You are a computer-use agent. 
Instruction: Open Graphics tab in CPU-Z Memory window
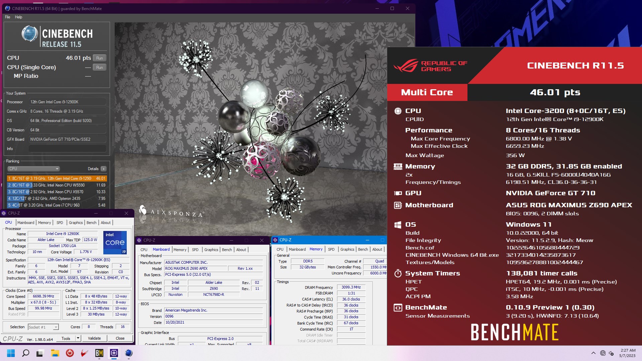(347, 249)
